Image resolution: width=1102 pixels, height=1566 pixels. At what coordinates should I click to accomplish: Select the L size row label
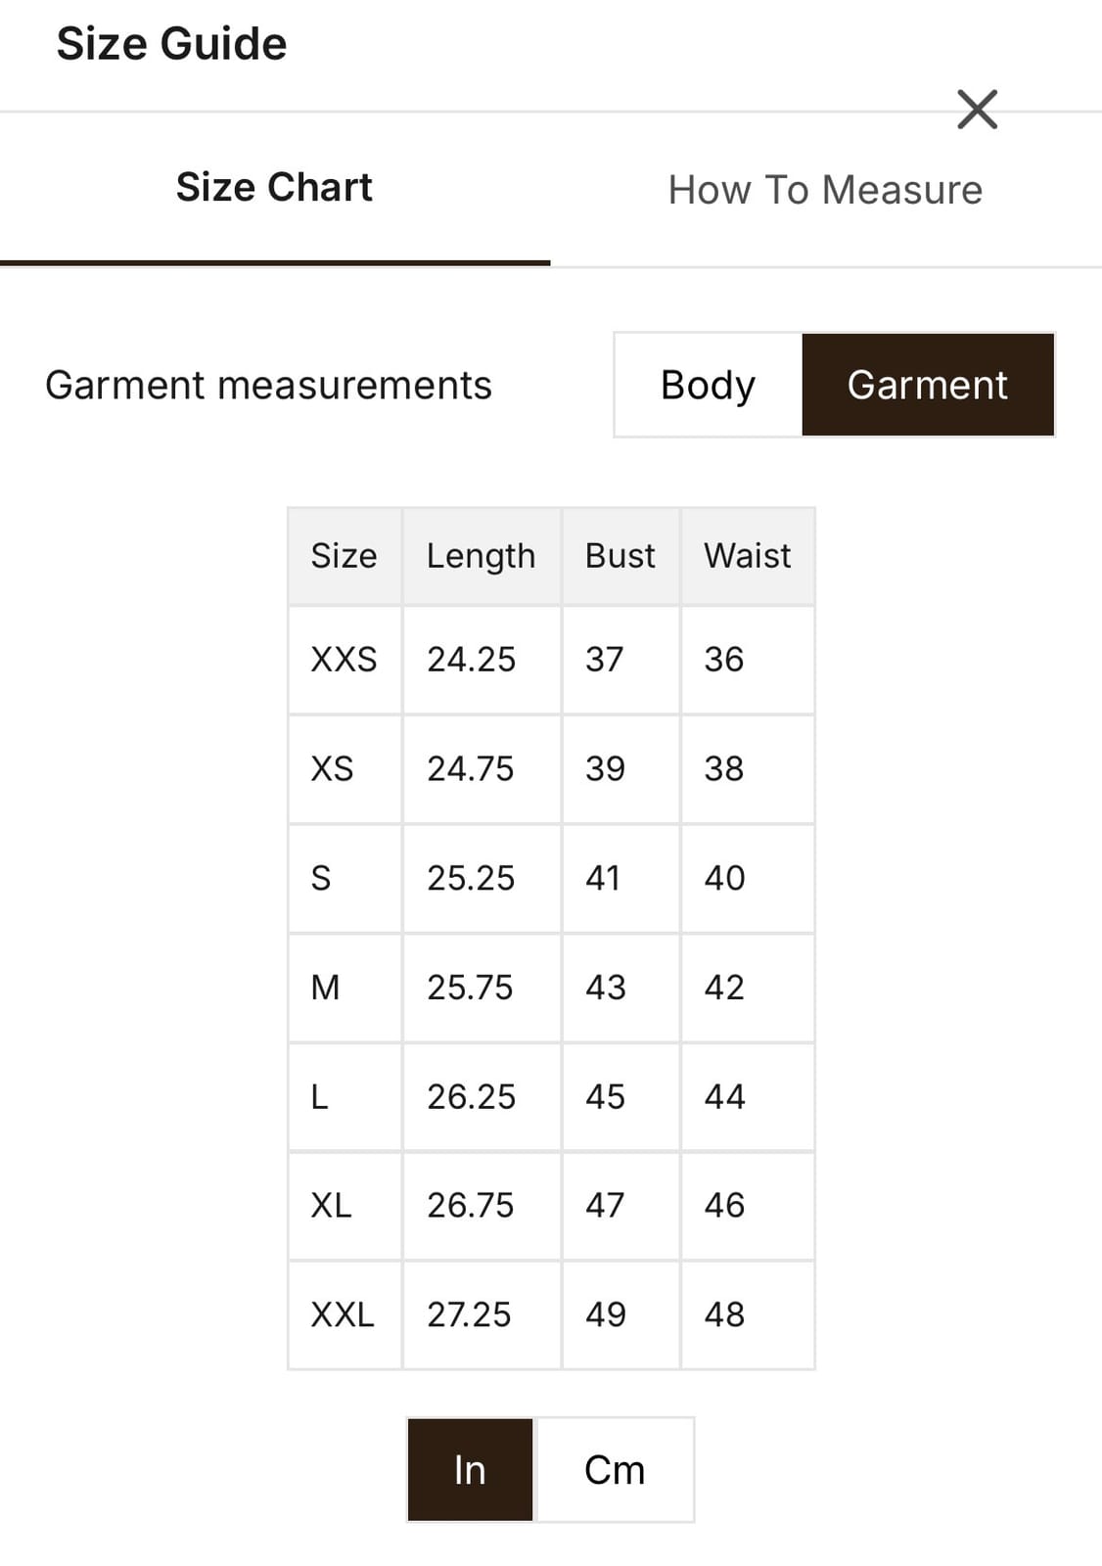tap(320, 1097)
